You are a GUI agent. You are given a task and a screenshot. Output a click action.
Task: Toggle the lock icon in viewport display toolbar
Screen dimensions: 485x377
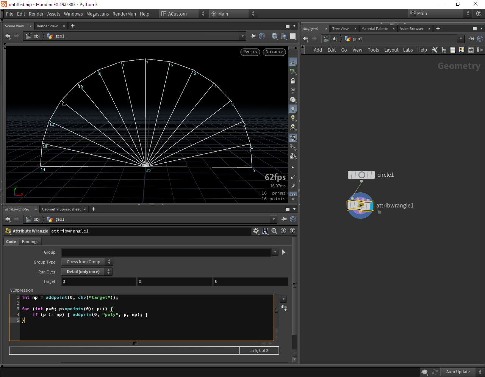coord(293,81)
